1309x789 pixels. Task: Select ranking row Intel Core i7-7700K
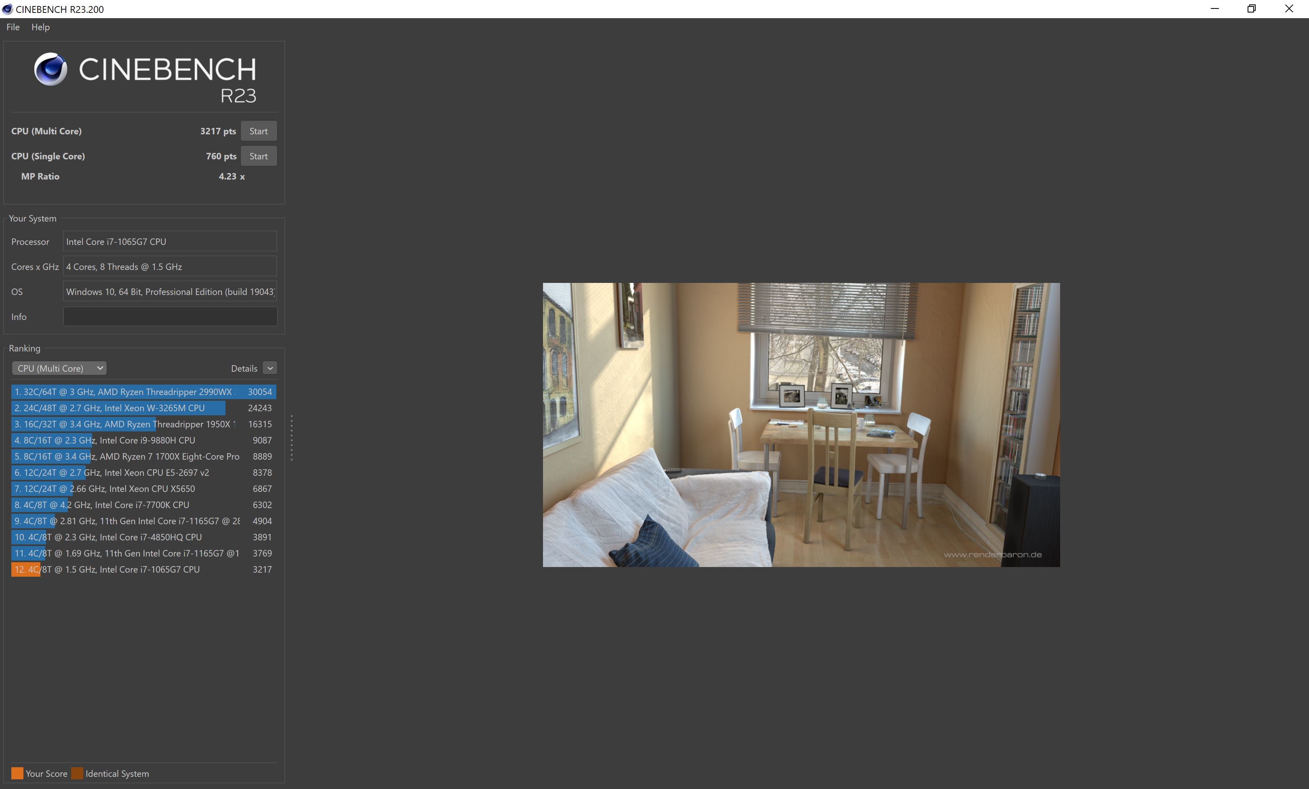(143, 504)
